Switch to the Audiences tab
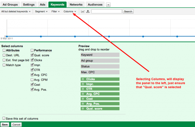This screenshot has height=127, width=195. point(95,5)
